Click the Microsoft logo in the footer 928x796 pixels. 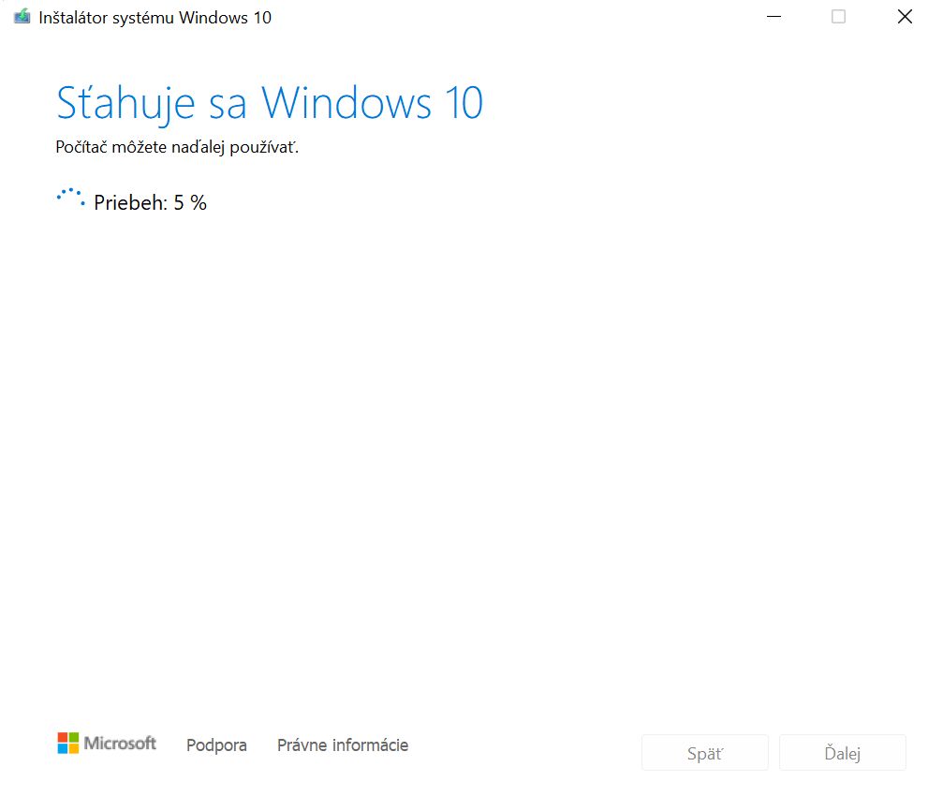coord(107,744)
